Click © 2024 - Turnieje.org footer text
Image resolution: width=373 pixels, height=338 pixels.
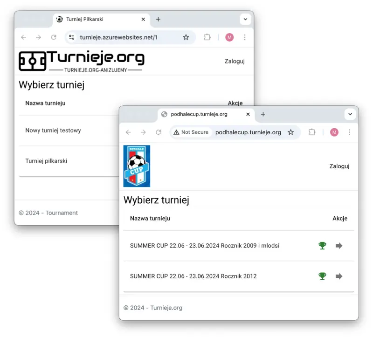(153, 308)
